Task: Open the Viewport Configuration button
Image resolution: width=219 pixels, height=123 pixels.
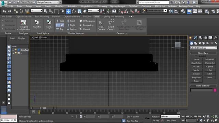Action: point(24,25)
